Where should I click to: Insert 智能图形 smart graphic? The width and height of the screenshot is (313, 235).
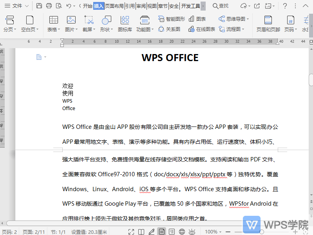pyautogui.click(x=172, y=19)
